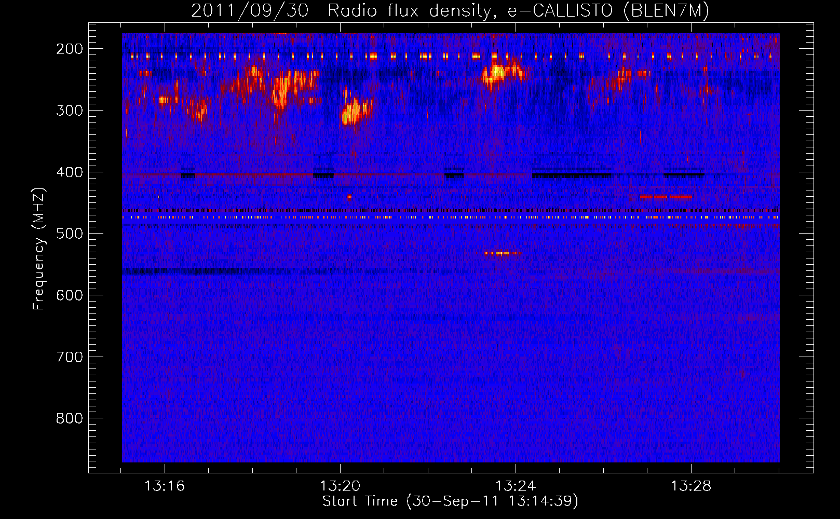
Task: Click the red line segment near 440 MHz at 13:27
Action: (x=666, y=197)
